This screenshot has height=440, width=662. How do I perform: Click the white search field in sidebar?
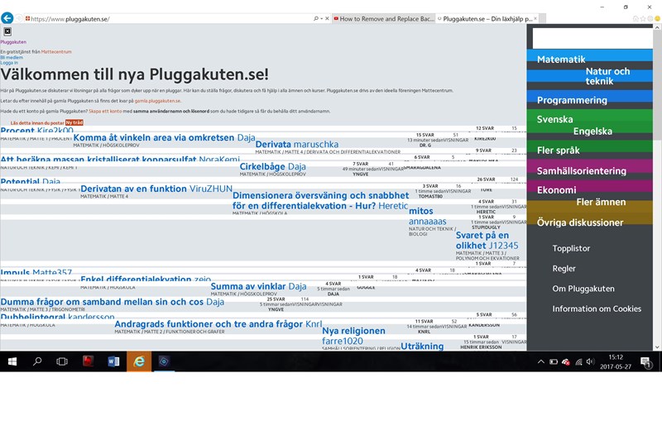click(592, 38)
